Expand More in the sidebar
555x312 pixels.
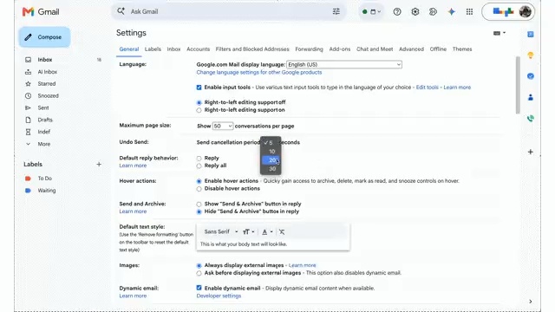43,144
